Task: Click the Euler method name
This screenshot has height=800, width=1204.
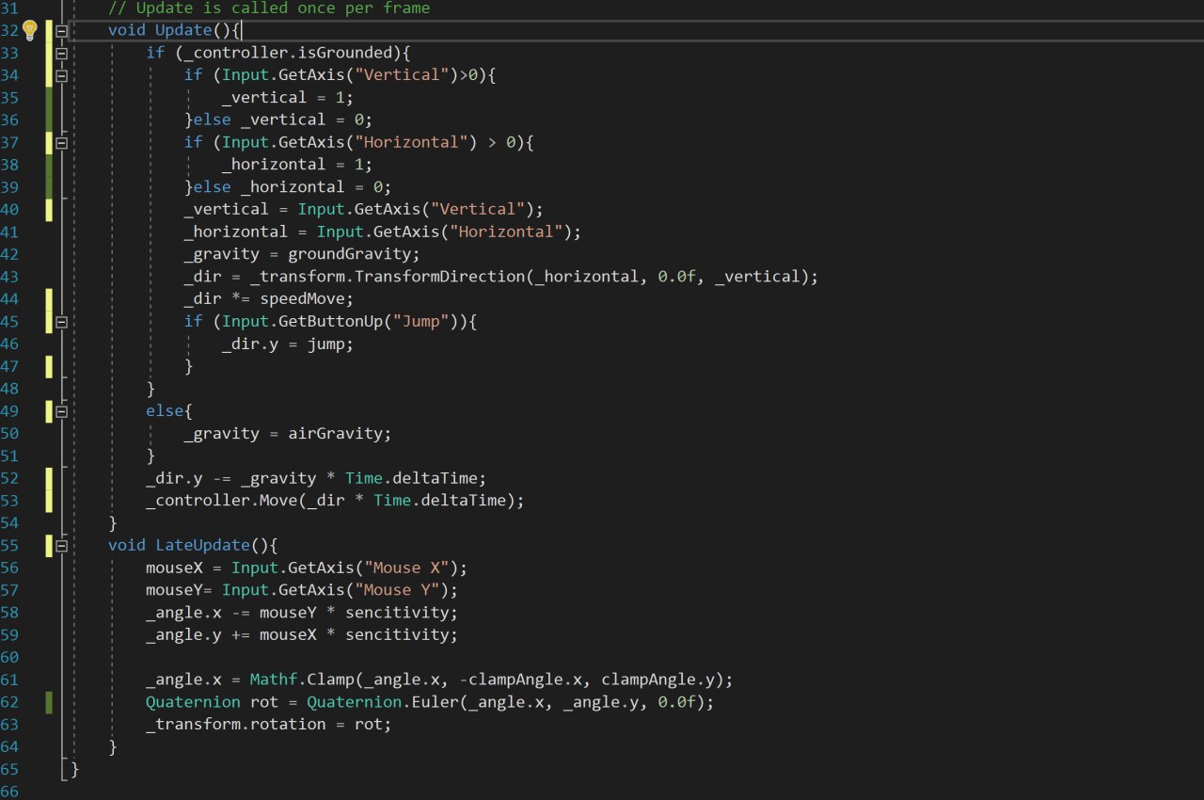Action: point(434,702)
